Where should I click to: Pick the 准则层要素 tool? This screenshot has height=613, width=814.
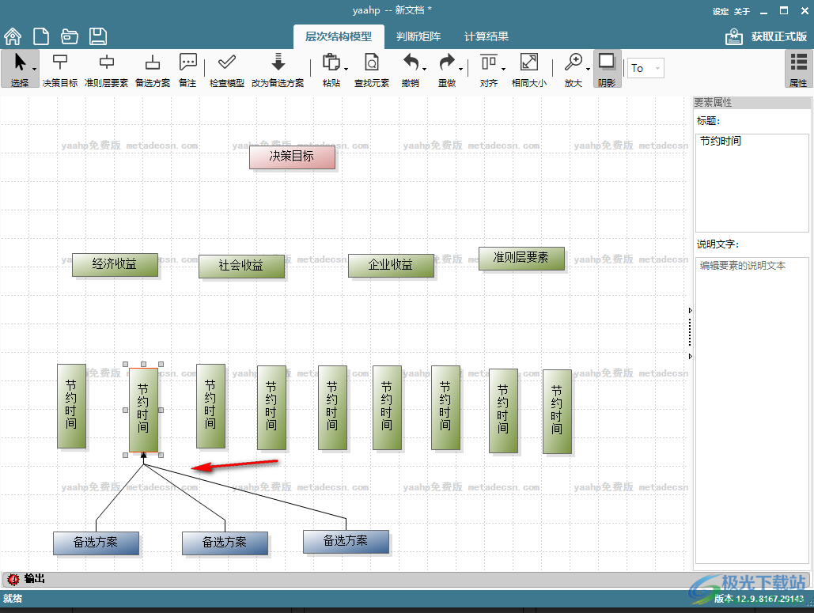[x=106, y=69]
